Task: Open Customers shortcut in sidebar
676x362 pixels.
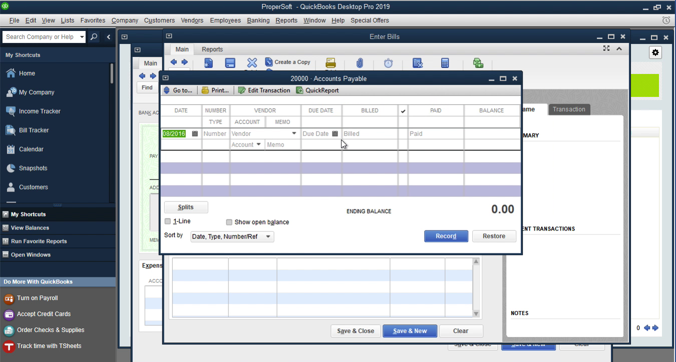Action: [33, 187]
